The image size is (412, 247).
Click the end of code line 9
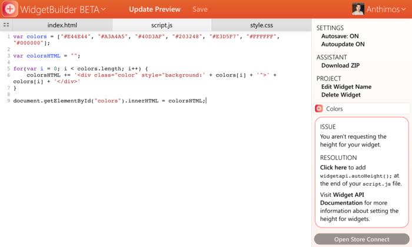pyautogui.click(x=206, y=101)
